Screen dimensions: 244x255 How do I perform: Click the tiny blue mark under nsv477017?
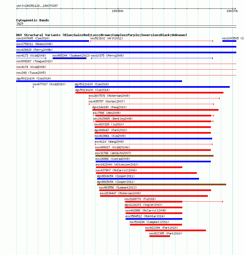[33, 87]
